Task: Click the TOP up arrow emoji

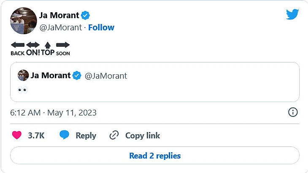Action: 48,45
